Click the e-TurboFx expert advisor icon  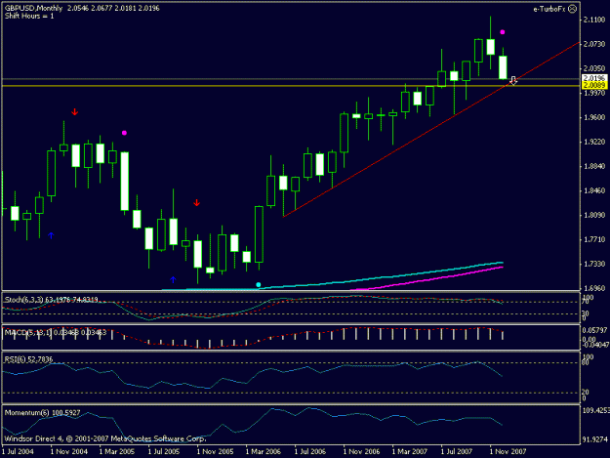click(x=572, y=9)
